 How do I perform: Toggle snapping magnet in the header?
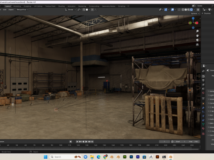point(84,10)
